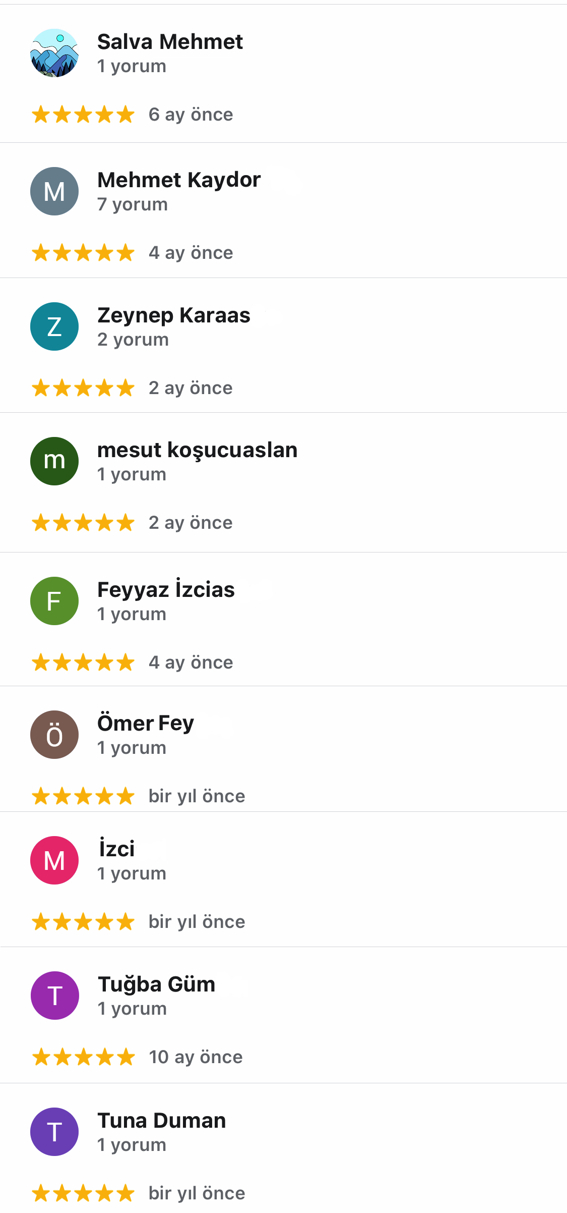Tap Tuna Duman's violet T avatar

[54, 1132]
